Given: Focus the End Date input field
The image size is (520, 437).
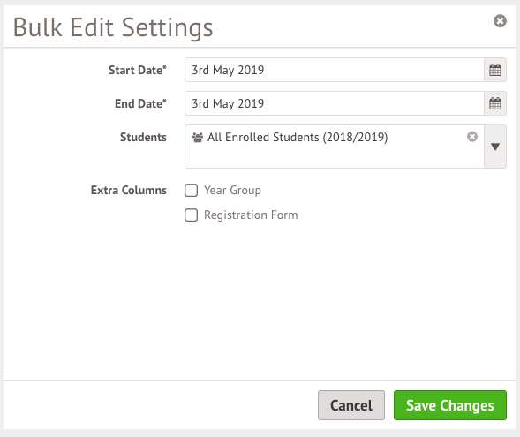Looking at the screenshot, I should (x=335, y=103).
